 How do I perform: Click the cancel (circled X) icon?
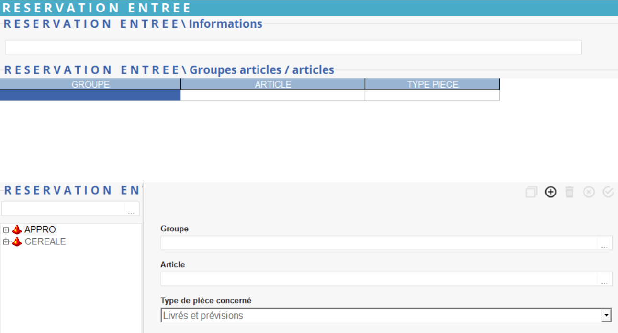[x=589, y=192]
